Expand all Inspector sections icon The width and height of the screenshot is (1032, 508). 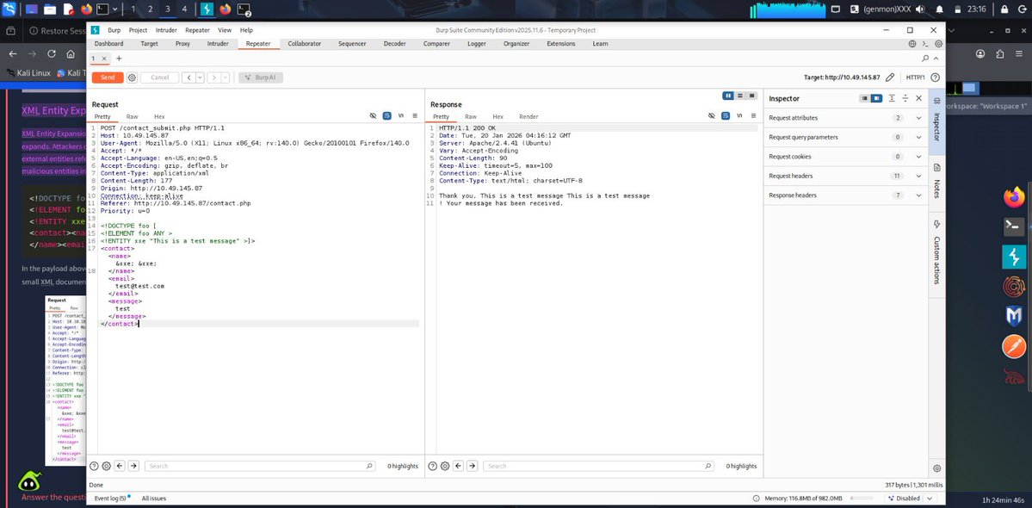pos(892,98)
